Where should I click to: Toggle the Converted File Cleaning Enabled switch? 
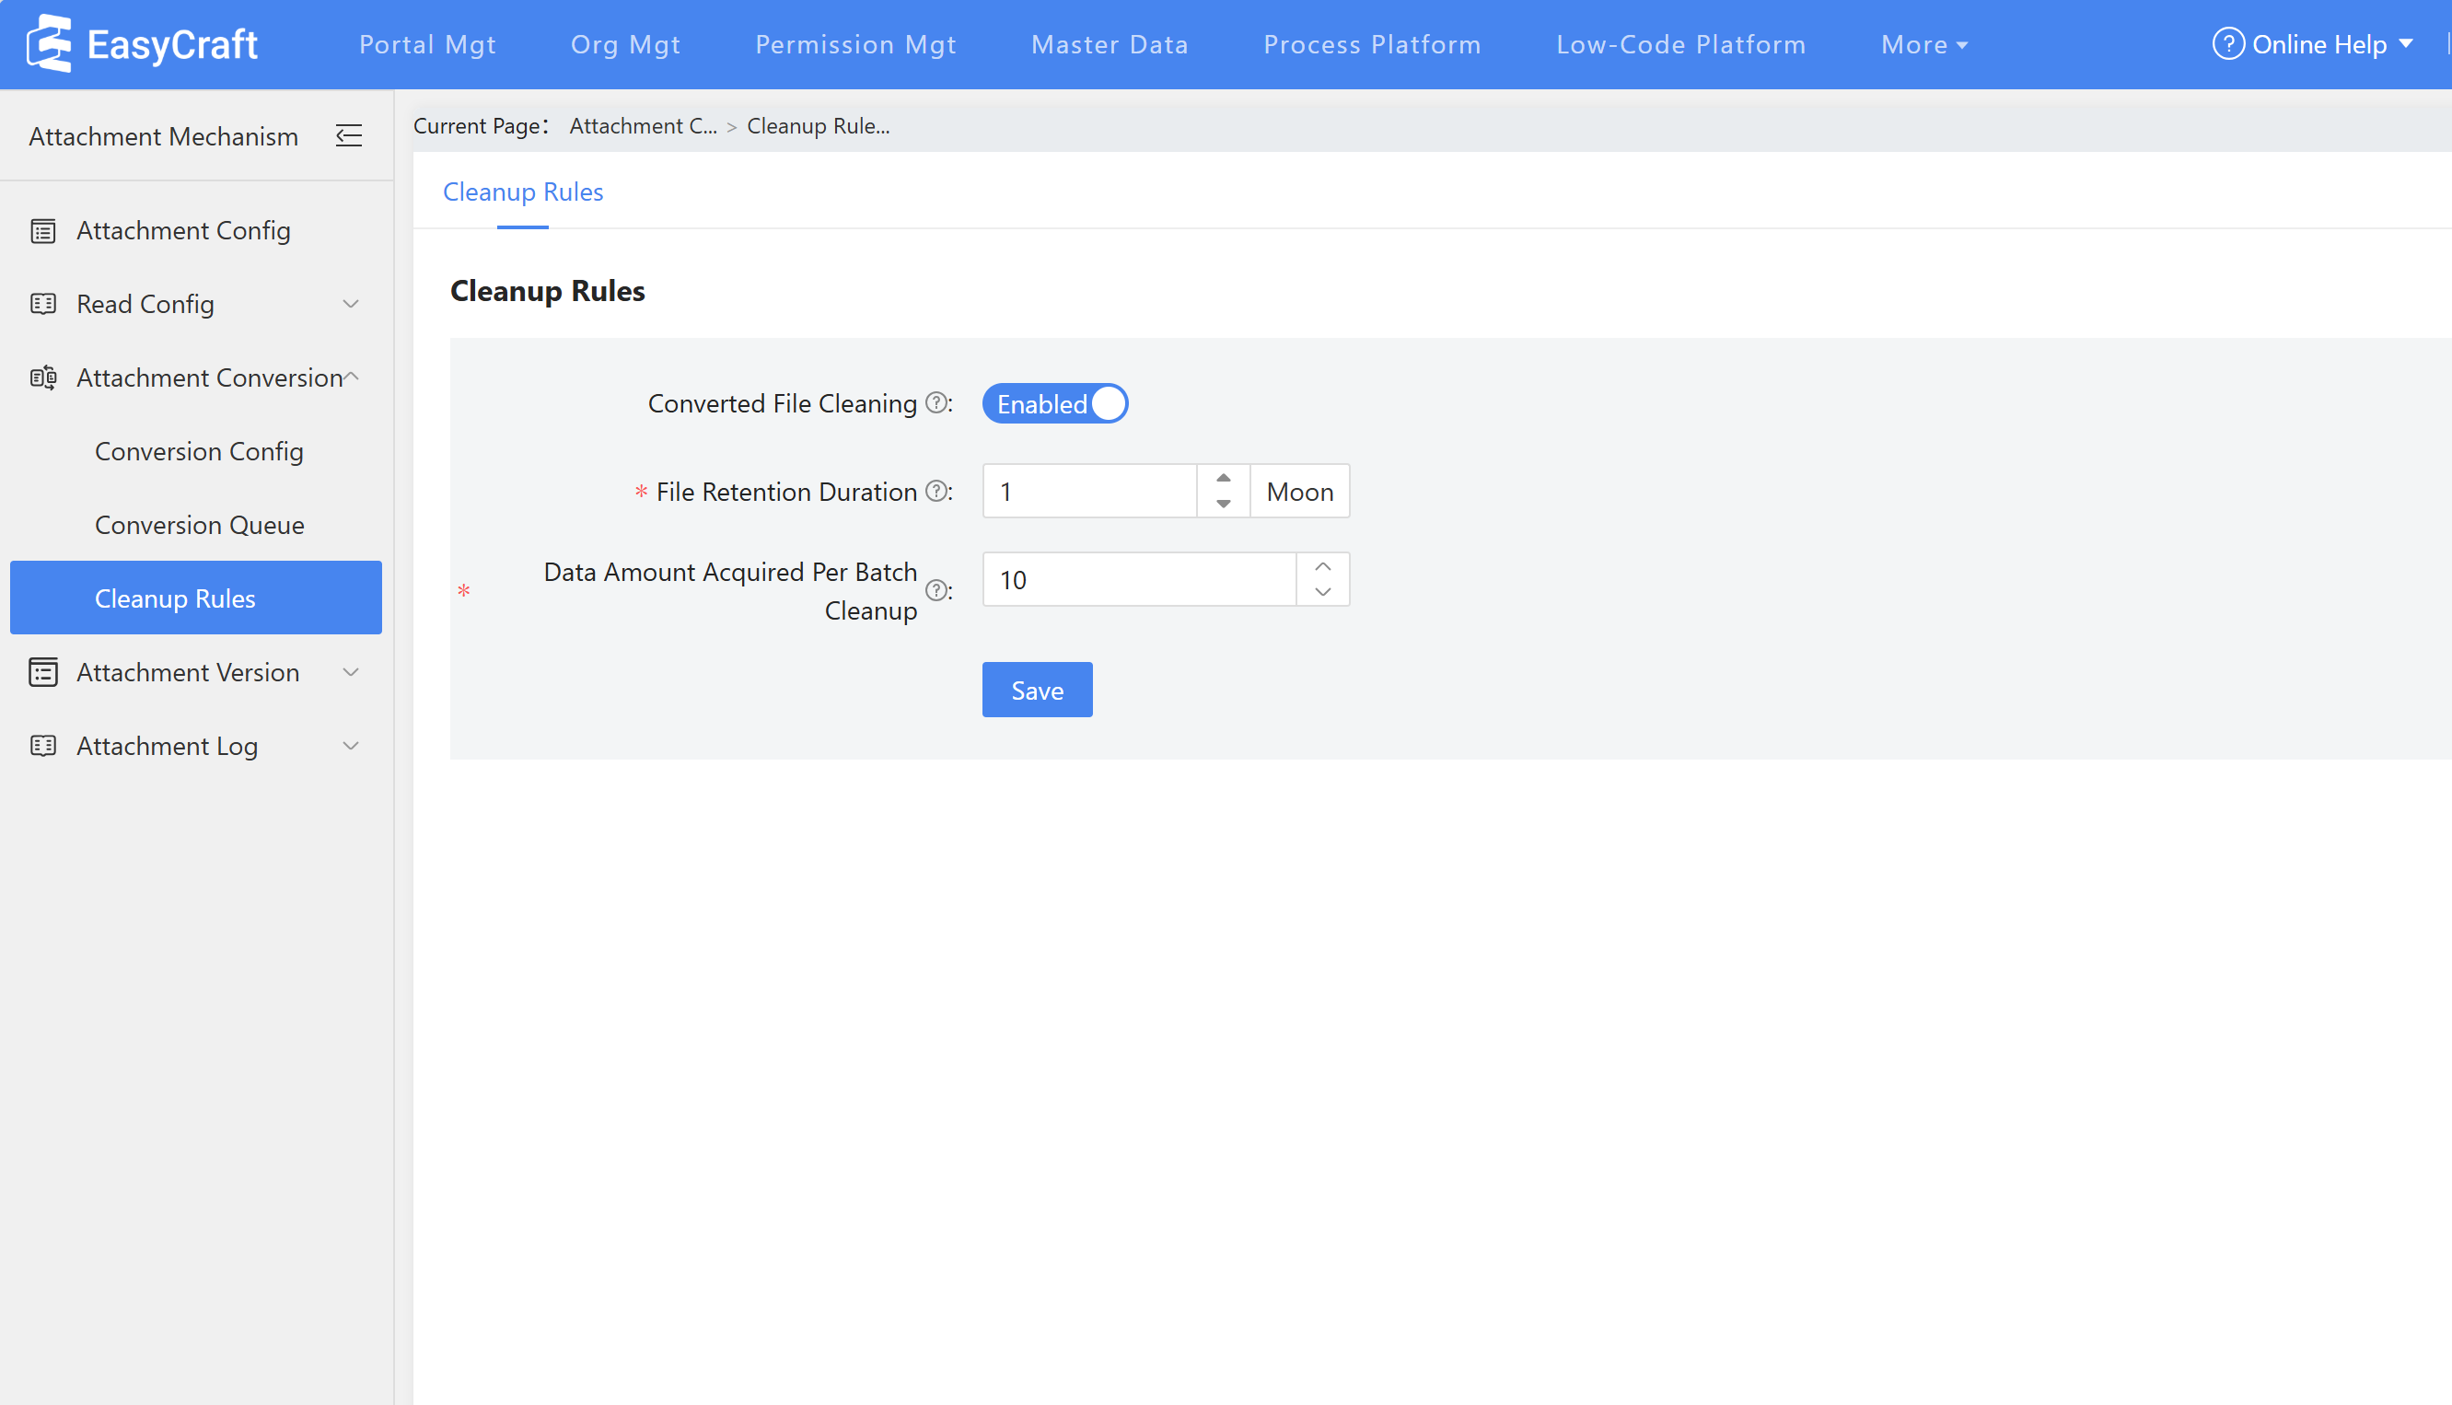click(x=1054, y=403)
